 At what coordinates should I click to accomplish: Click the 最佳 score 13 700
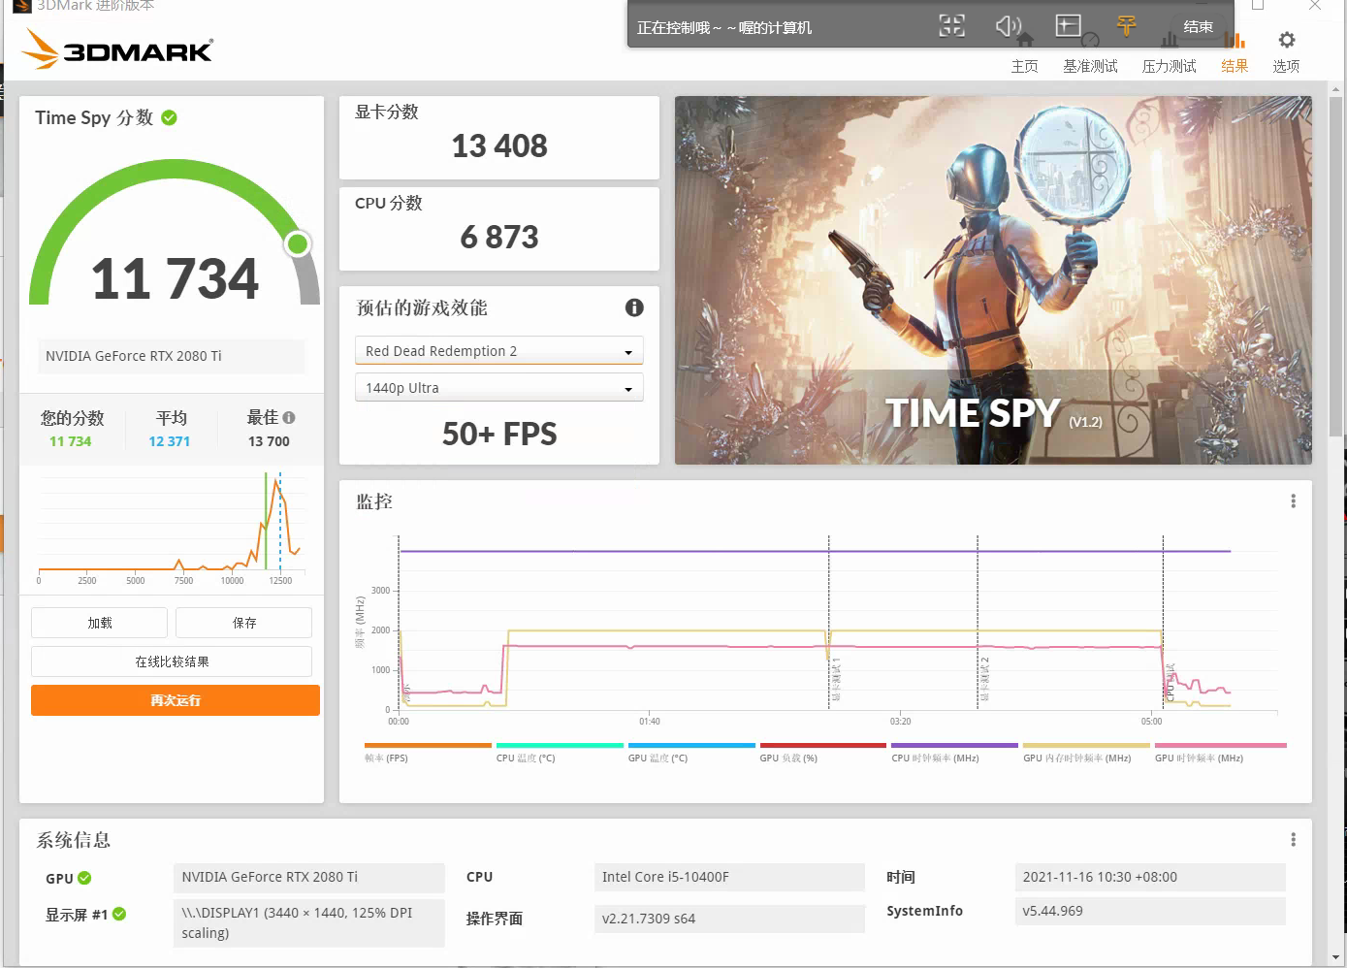(269, 441)
